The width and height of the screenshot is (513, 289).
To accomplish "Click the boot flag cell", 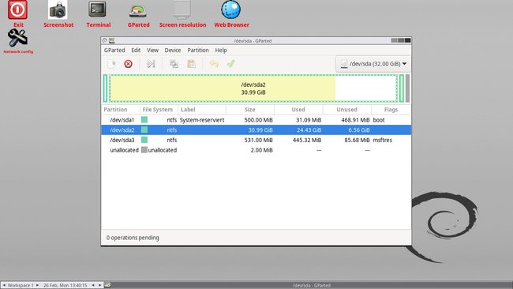I will pos(379,120).
